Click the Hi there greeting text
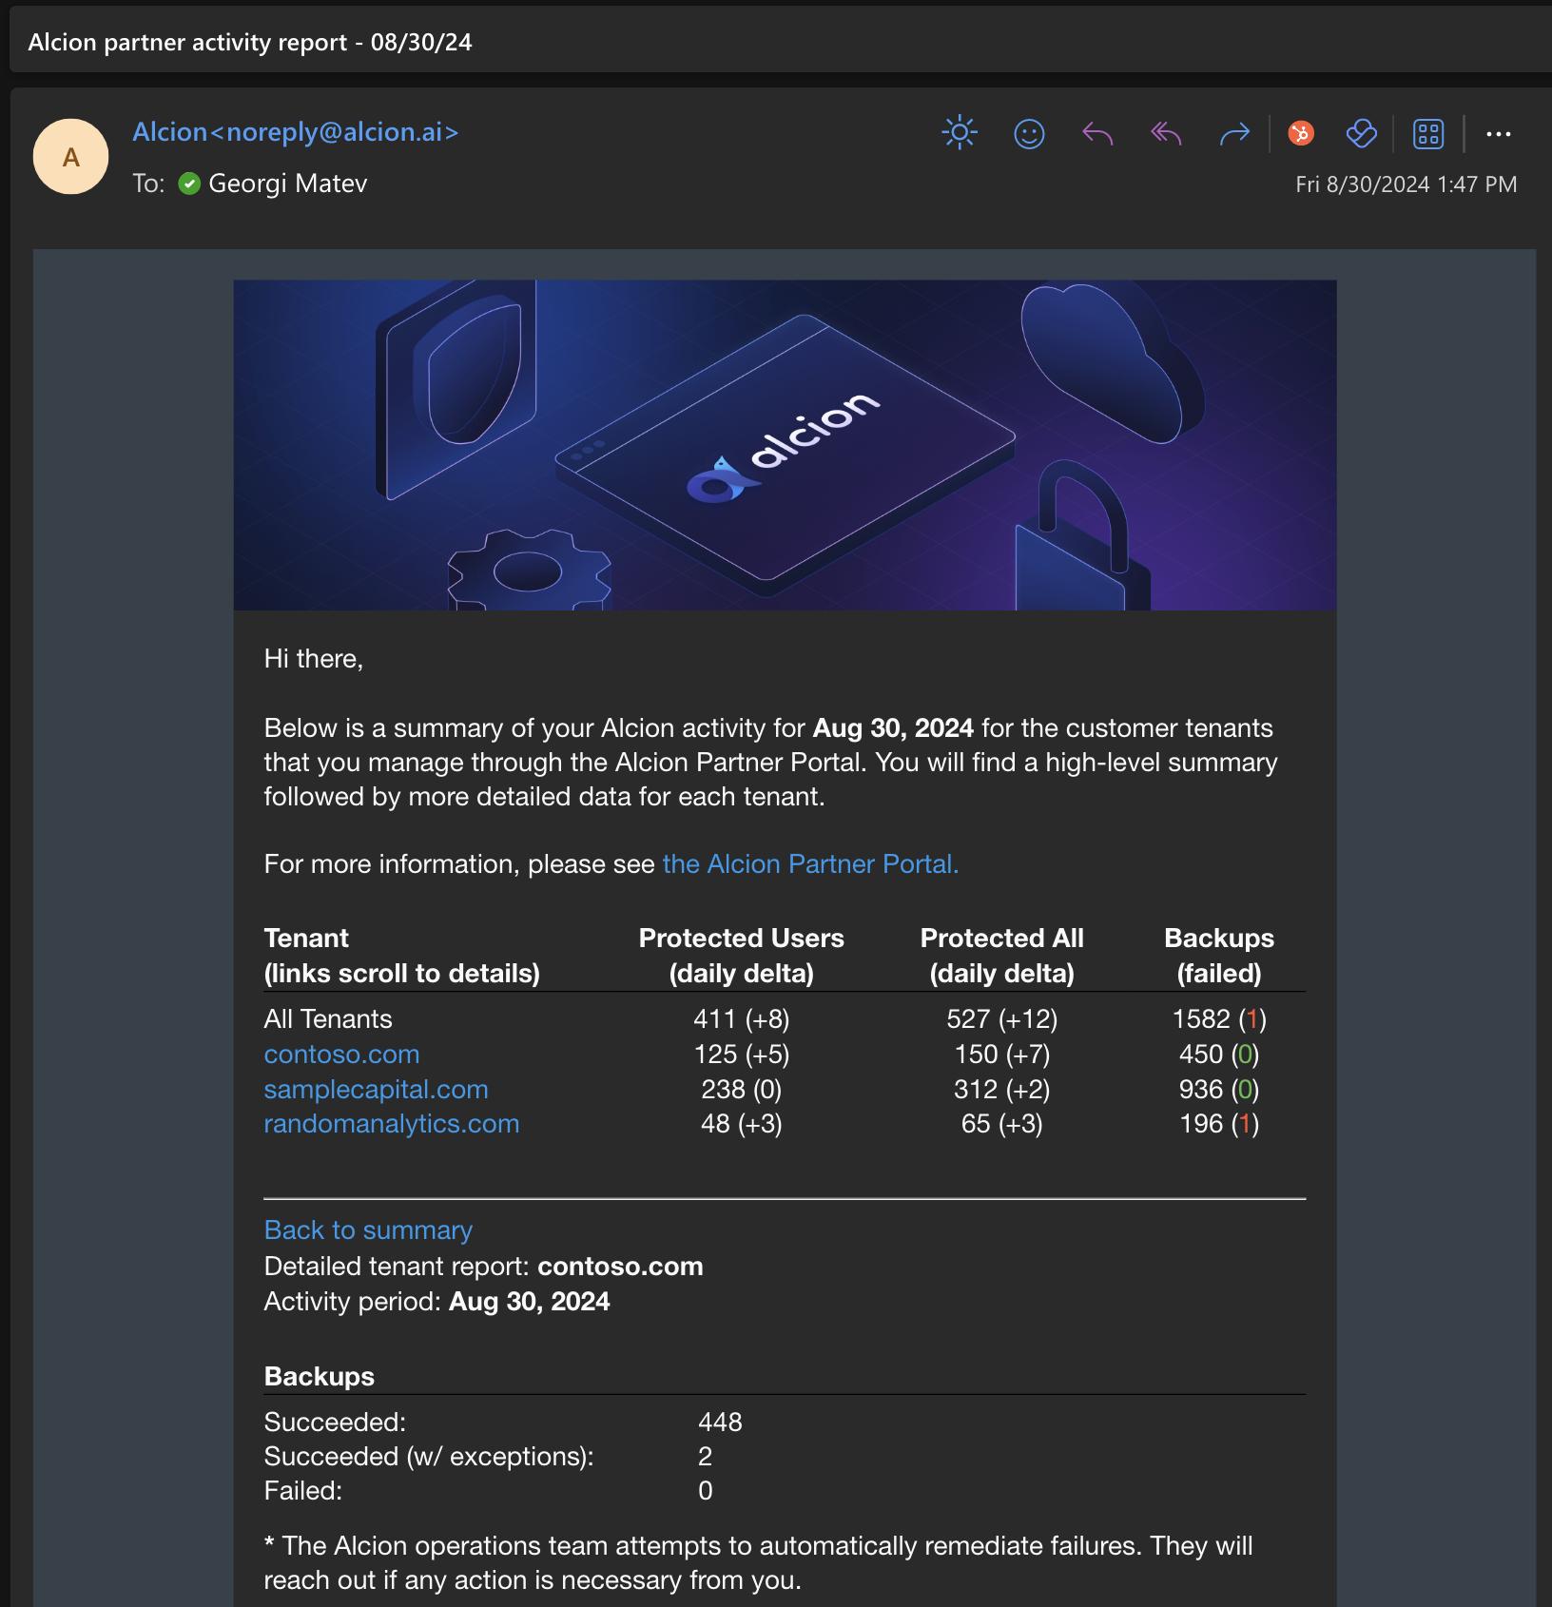Image resolution: width=1552 pixels, height=1607 pixels. click(314, 658)
